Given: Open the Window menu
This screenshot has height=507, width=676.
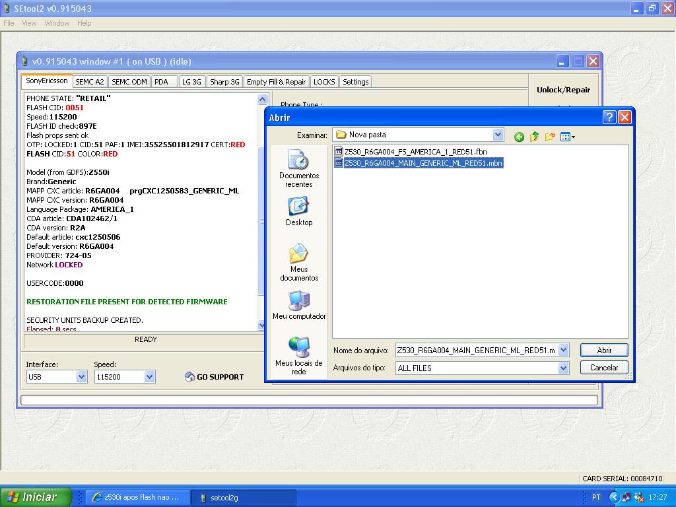Looking at the screenshot, I should pos(57,23).
